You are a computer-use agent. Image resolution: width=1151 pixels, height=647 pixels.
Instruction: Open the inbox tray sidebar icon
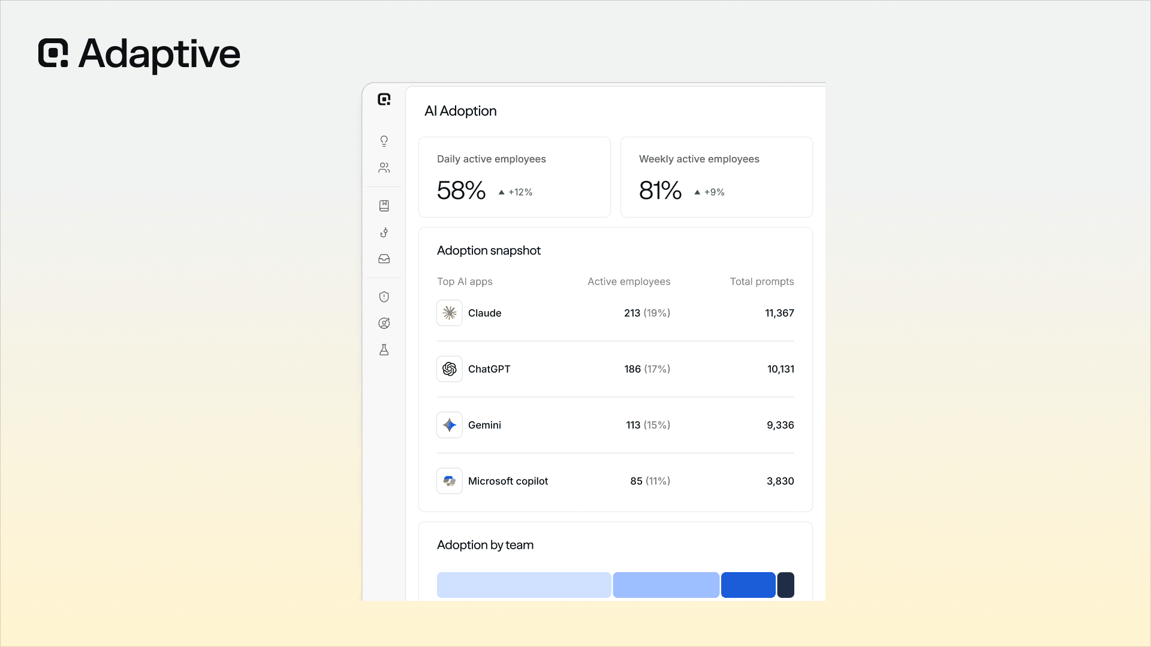click(x=384, y=259)
